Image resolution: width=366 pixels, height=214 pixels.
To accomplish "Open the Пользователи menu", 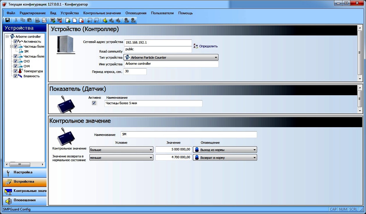I will [x=162, y=13].
